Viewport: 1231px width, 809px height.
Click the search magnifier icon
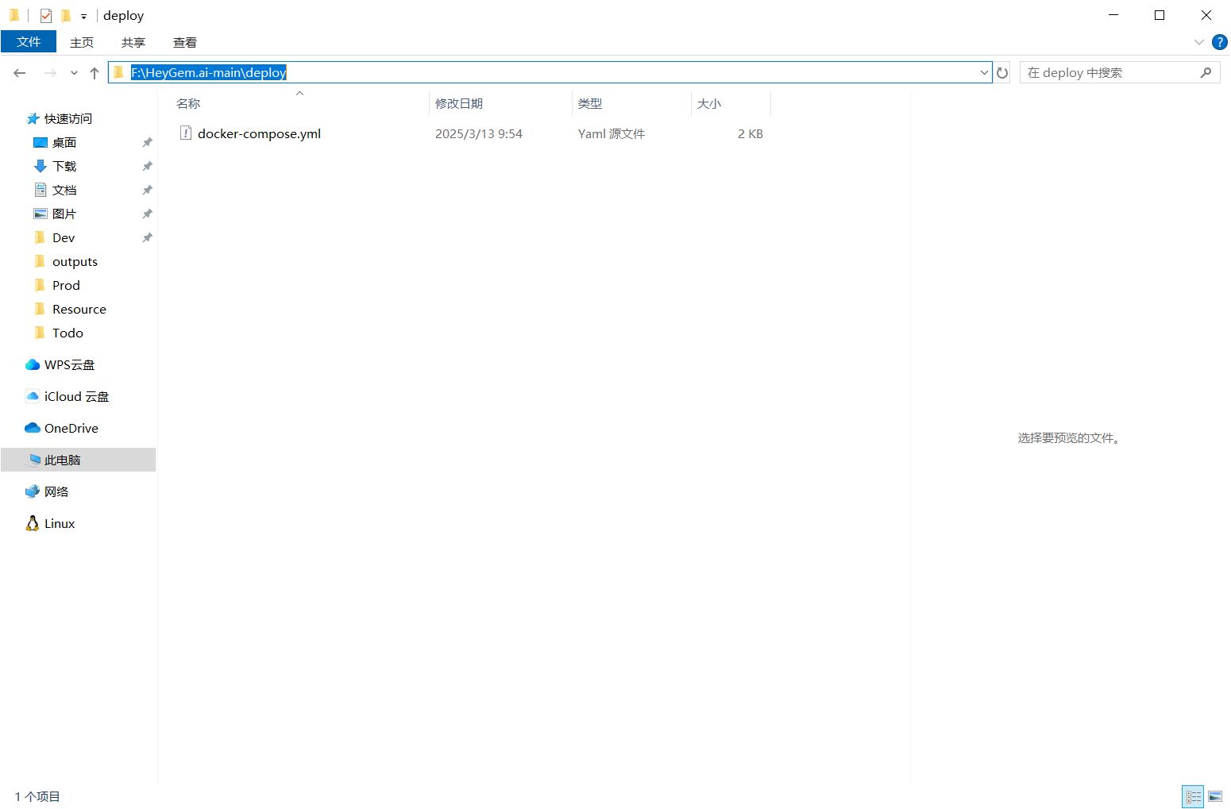[x=1206, y=72]
